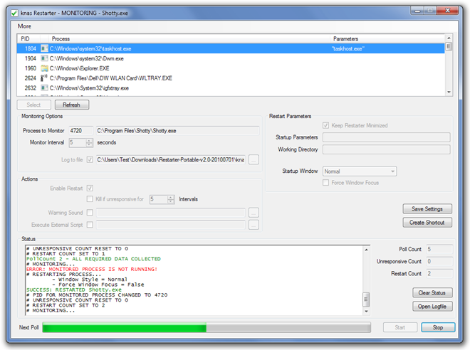470x350 pixels.
Task: Click the Process column header
Action: pos(189,39)
